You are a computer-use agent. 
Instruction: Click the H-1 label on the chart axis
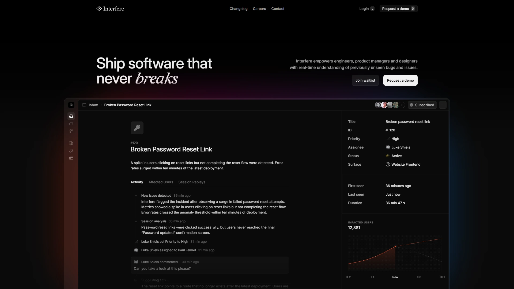(x=372, y=277)
